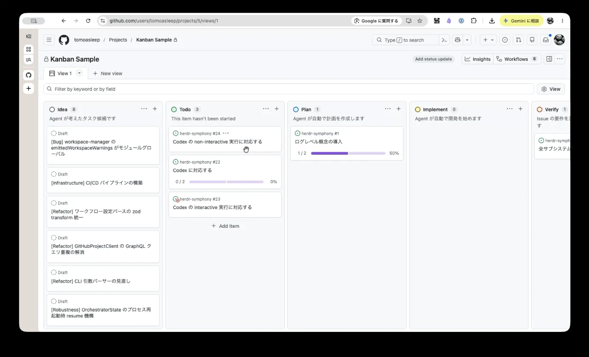Viewport: 589px width, 357px height.
Task: Open the issues icon in header
Action: pyautogui.click(x=505, y=40)
